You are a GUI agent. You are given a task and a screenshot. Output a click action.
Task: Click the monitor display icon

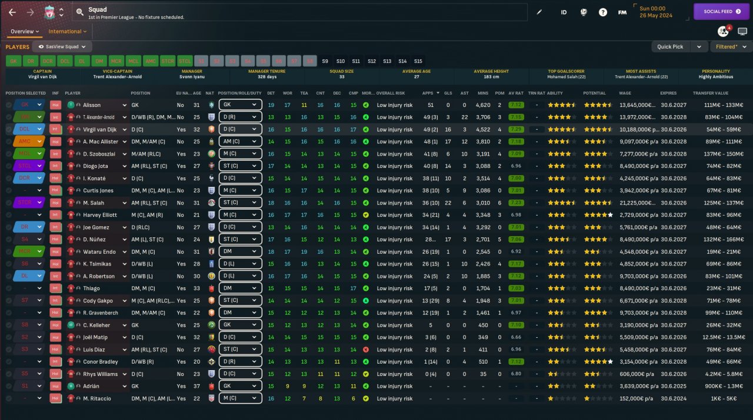point(742,31)
